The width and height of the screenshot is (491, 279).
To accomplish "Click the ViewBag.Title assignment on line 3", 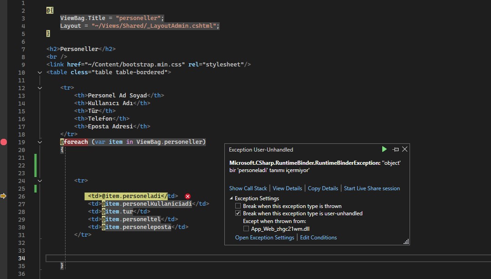I will tap(112, 18).
